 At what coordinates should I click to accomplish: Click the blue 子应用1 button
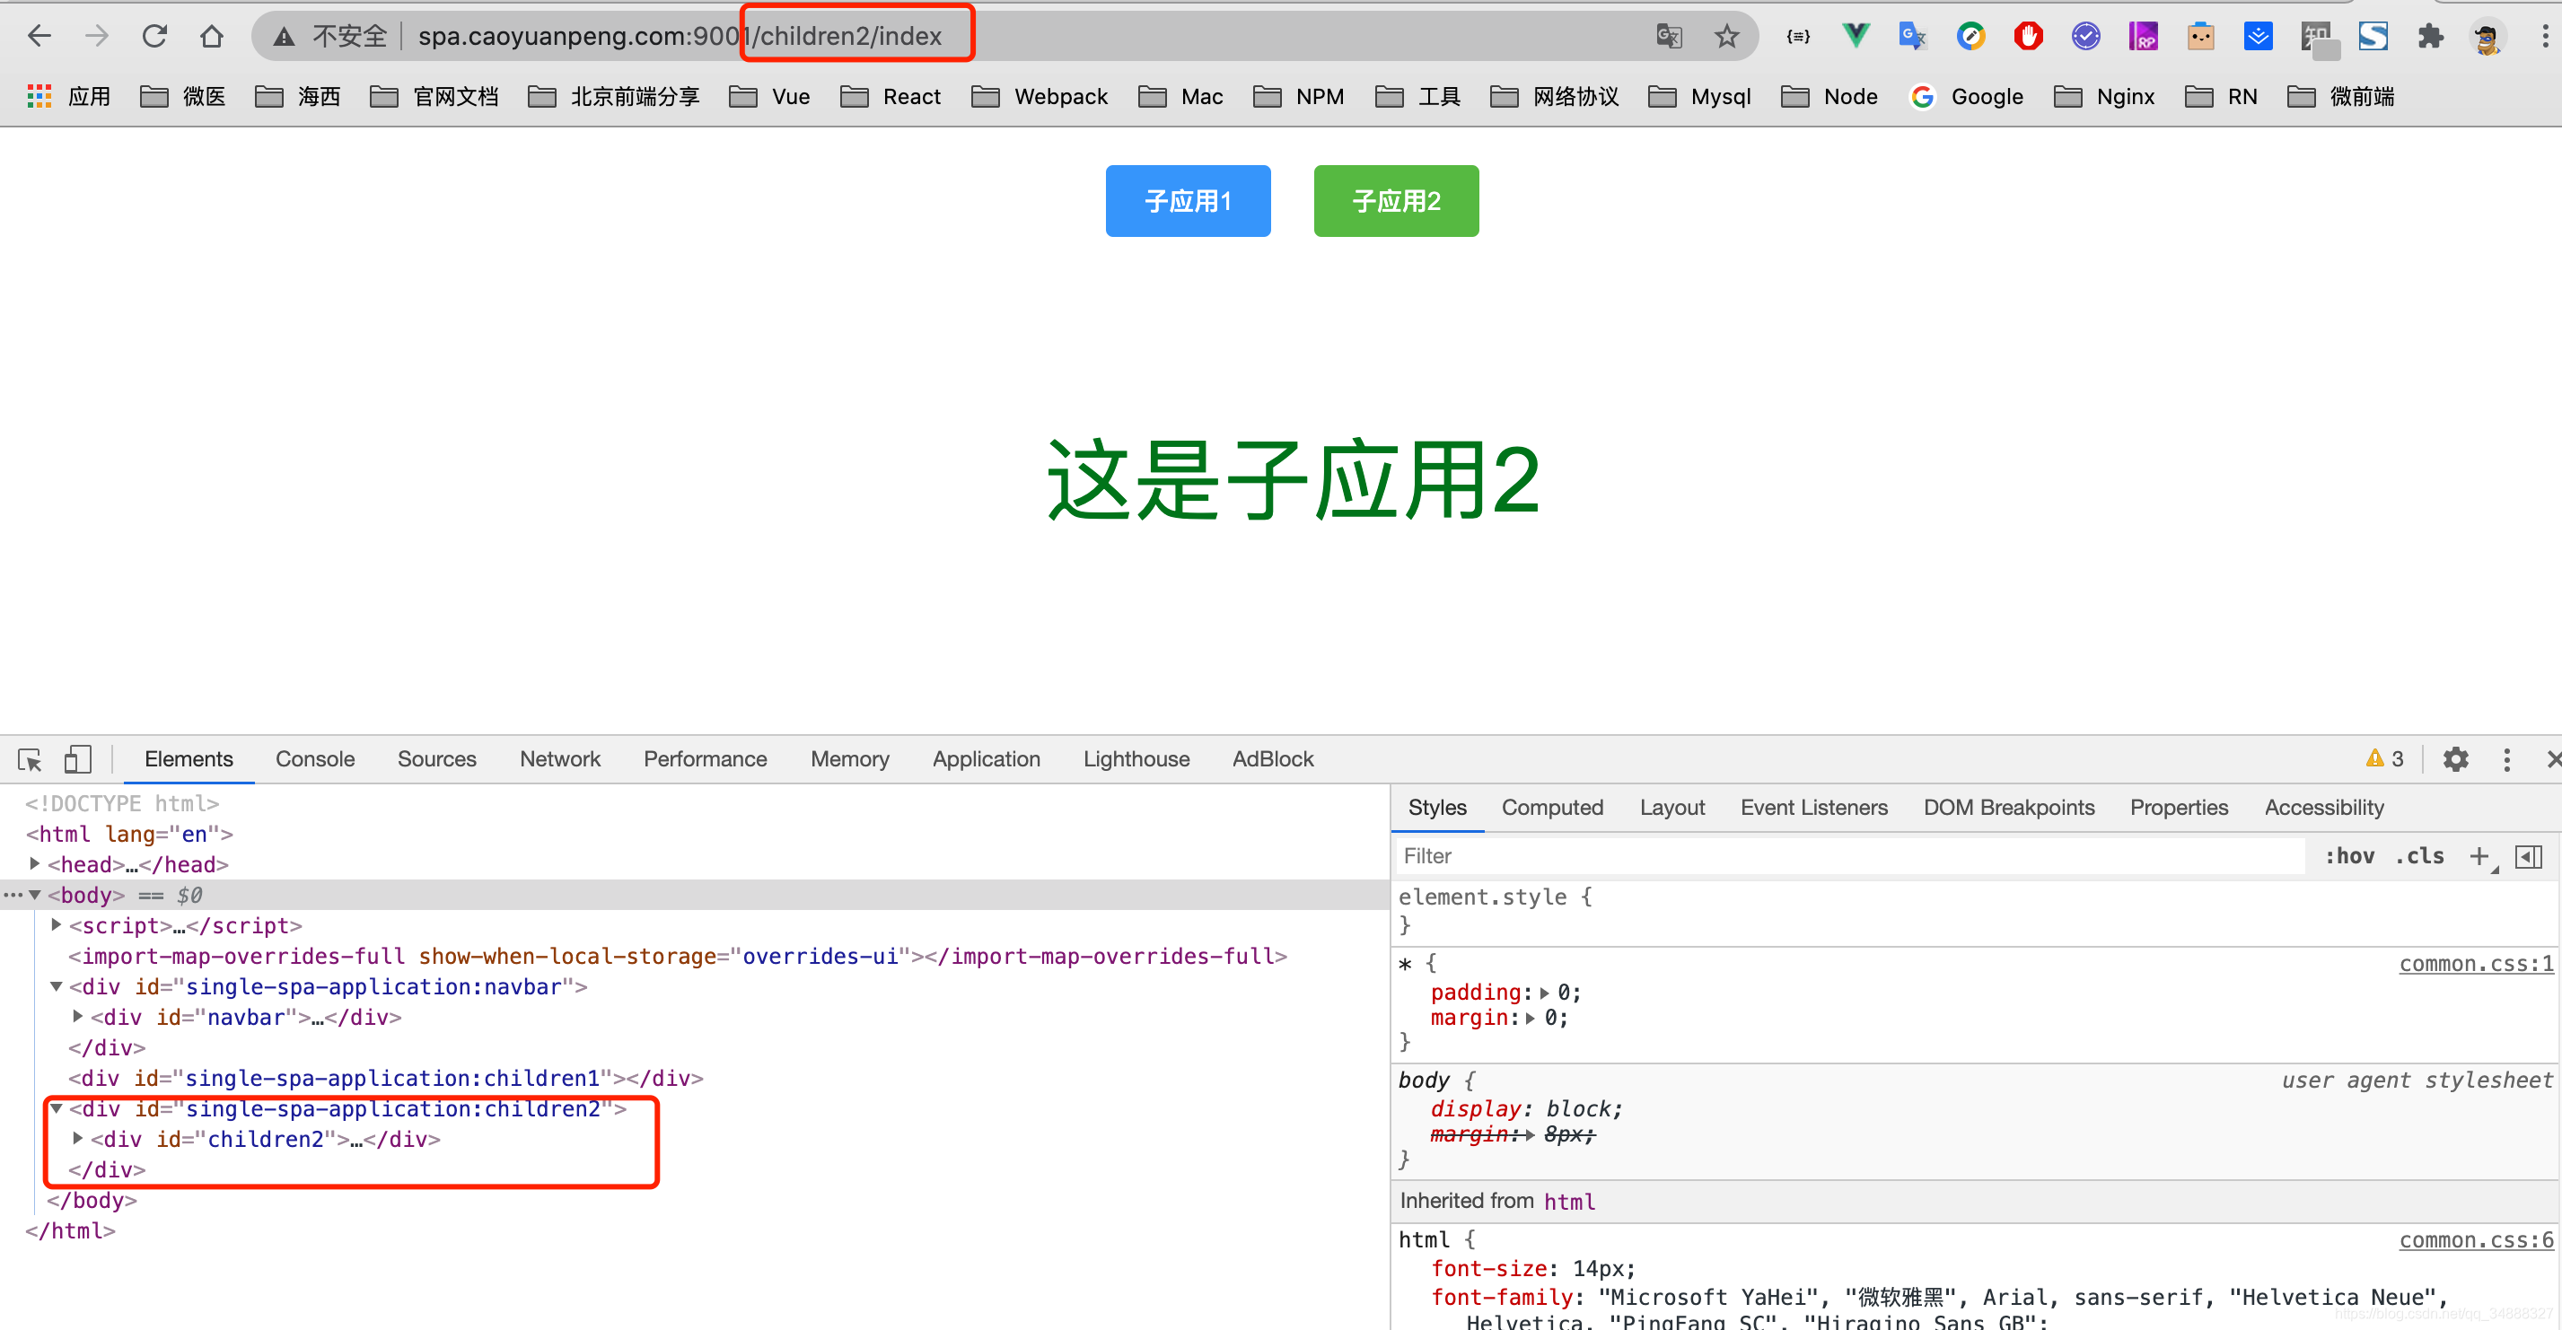tap(1188, 201)
